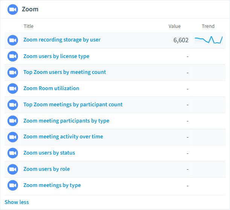
Task: Click the trend sparkline for recording storage
Action: click(209, 40)
